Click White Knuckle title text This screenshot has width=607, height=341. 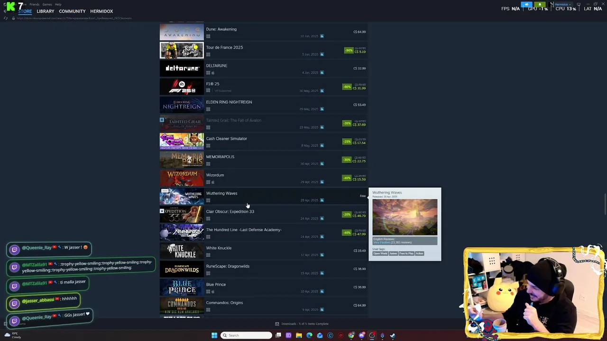[x=219, y=248]
